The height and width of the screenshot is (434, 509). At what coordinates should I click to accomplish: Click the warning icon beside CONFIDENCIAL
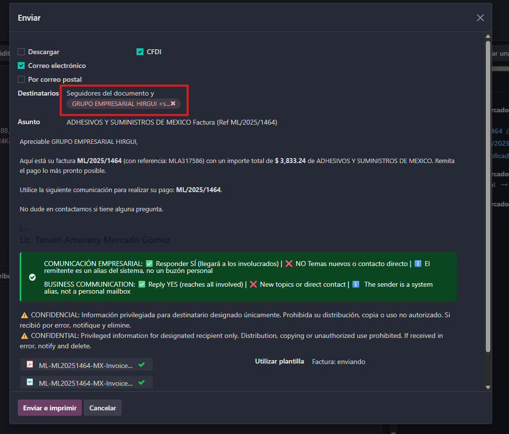point(24,315)
